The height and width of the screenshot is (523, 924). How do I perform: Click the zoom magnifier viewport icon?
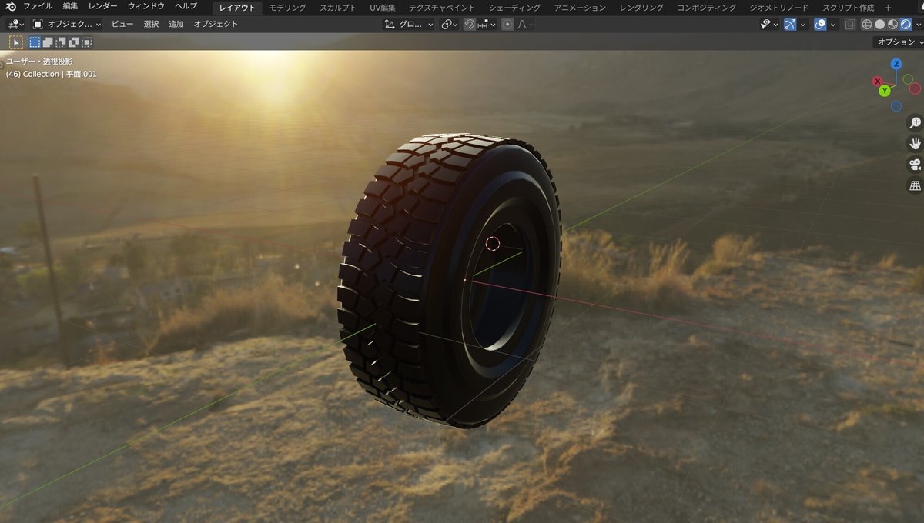915,122
